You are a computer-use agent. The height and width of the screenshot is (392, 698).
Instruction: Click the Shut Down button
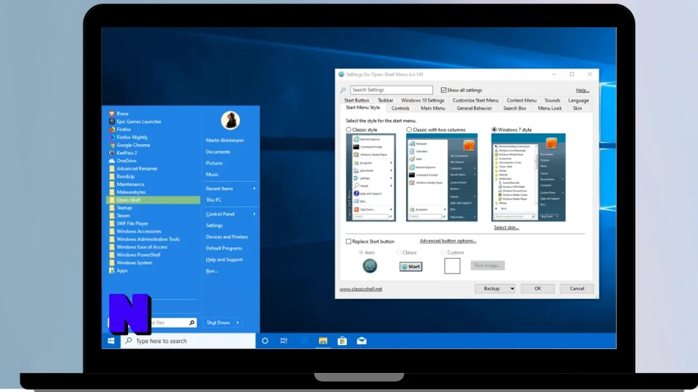[218, 323]
